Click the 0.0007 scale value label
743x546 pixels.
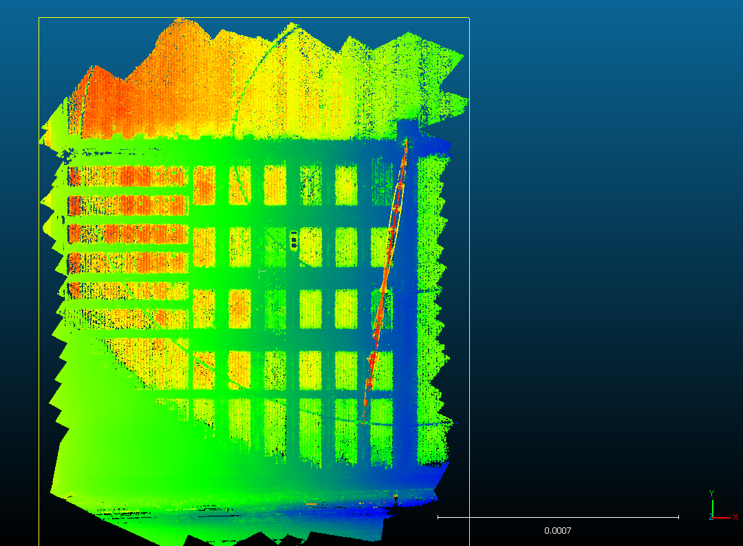point(557,531)
